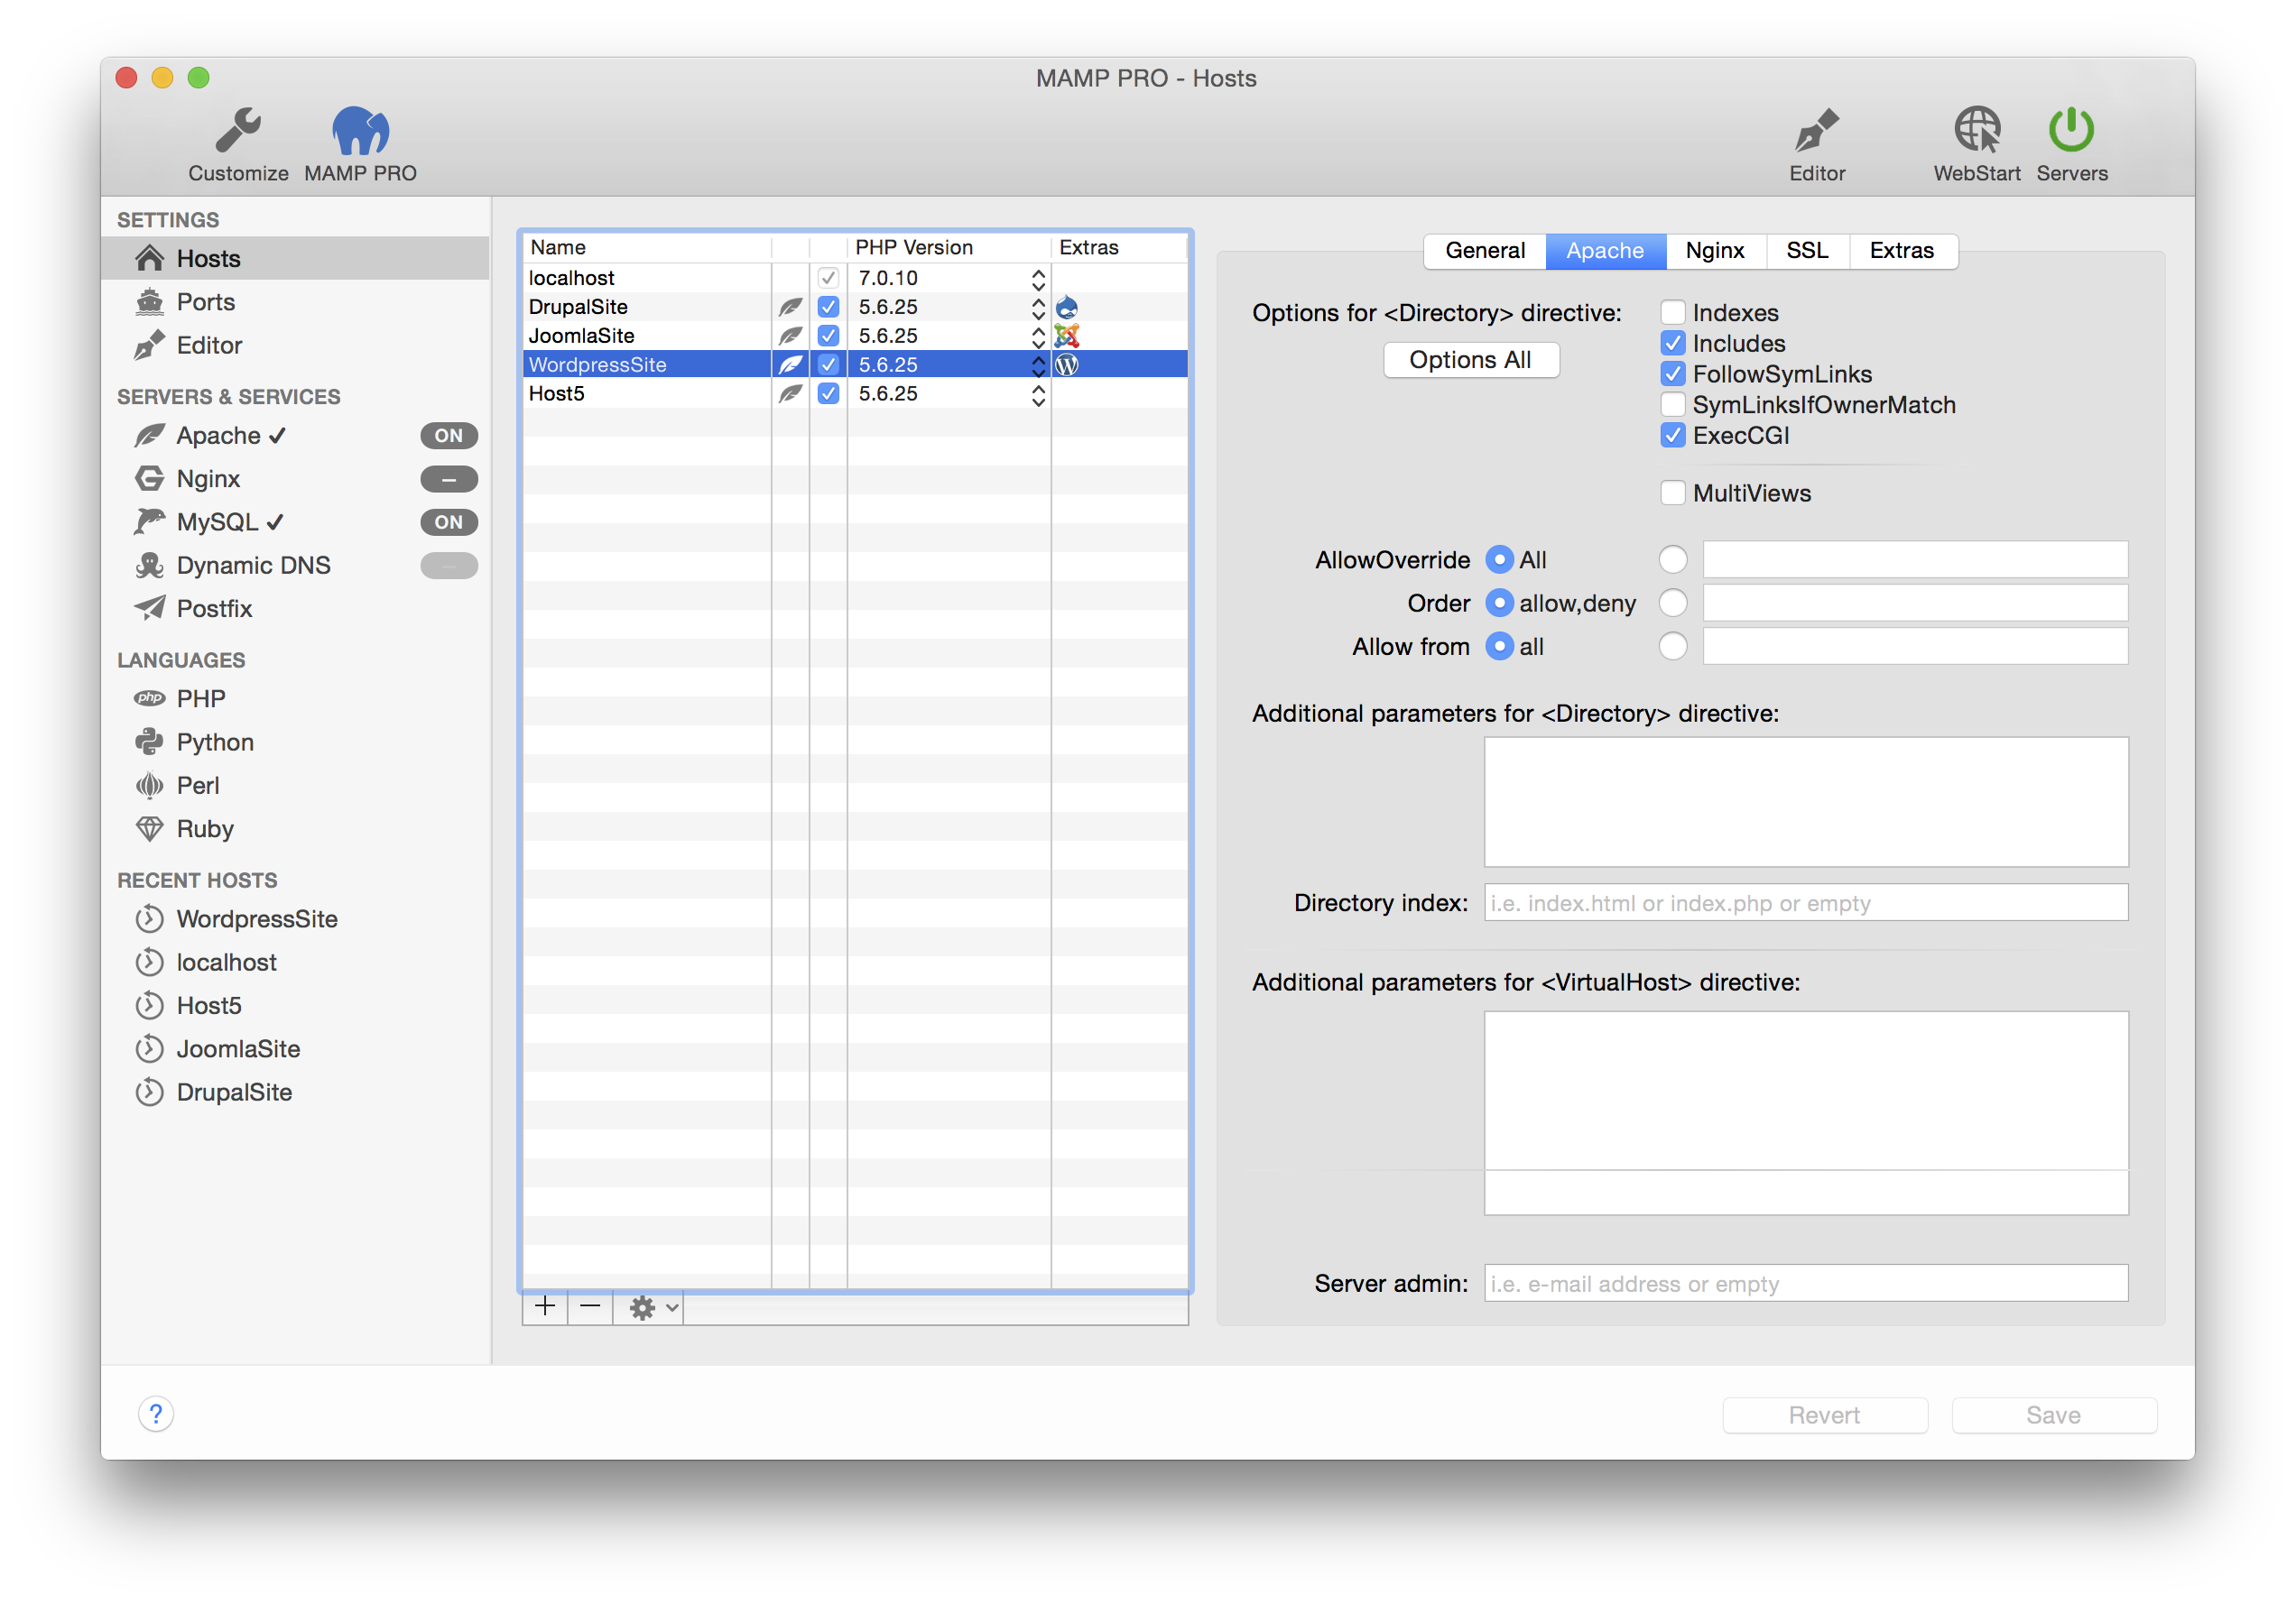This screenshot has width=2296, height=1604.
Task: Change PHP version for localhost
Action: click(x=1038, y=279)
